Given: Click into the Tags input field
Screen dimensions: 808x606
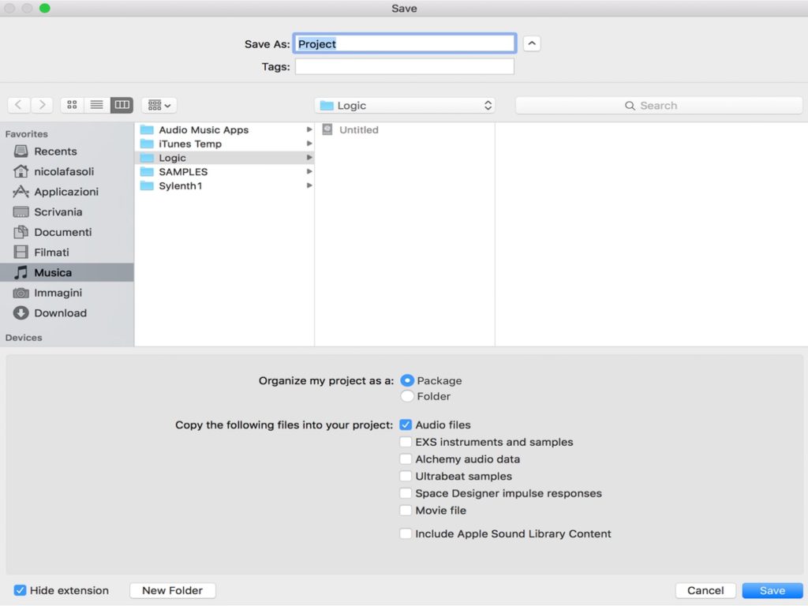Looking at the screenshot, I should (404, 67).
